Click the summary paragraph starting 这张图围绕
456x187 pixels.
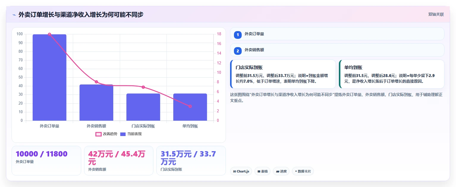pyautogui.click(x=337, y=98)
